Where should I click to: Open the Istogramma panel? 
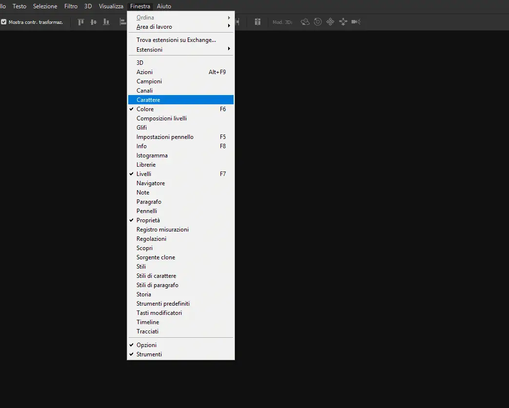coord(181,155)
